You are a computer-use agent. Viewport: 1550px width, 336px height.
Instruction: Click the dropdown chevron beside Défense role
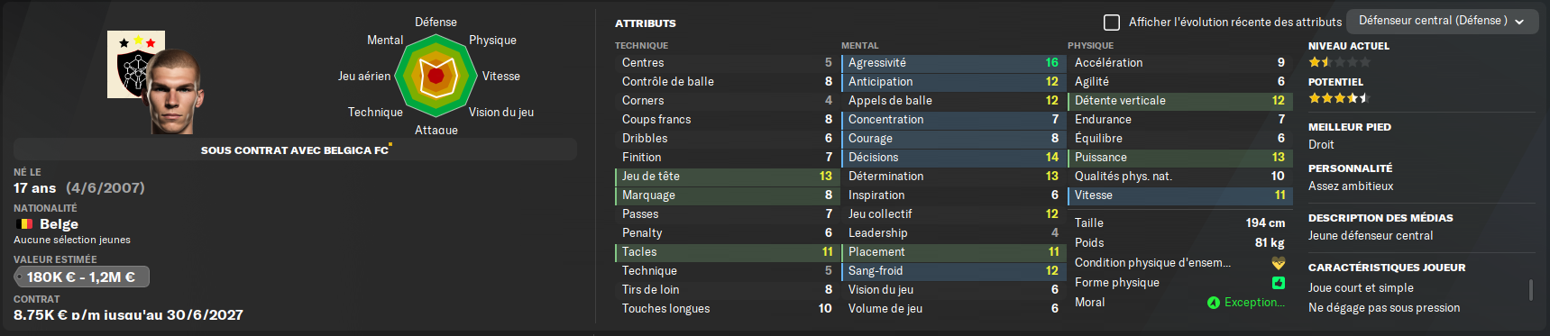click(1519, 22)
